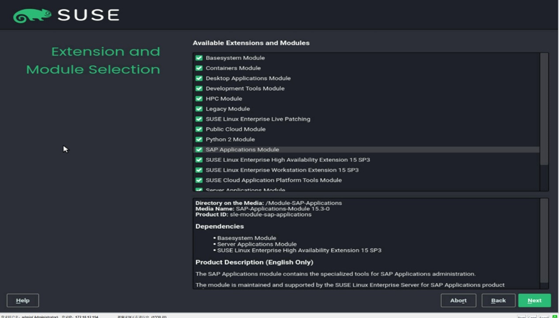Click the 'Extension and Module Selection' title
This screenshot has width=559, height=318.
point(93,60)
